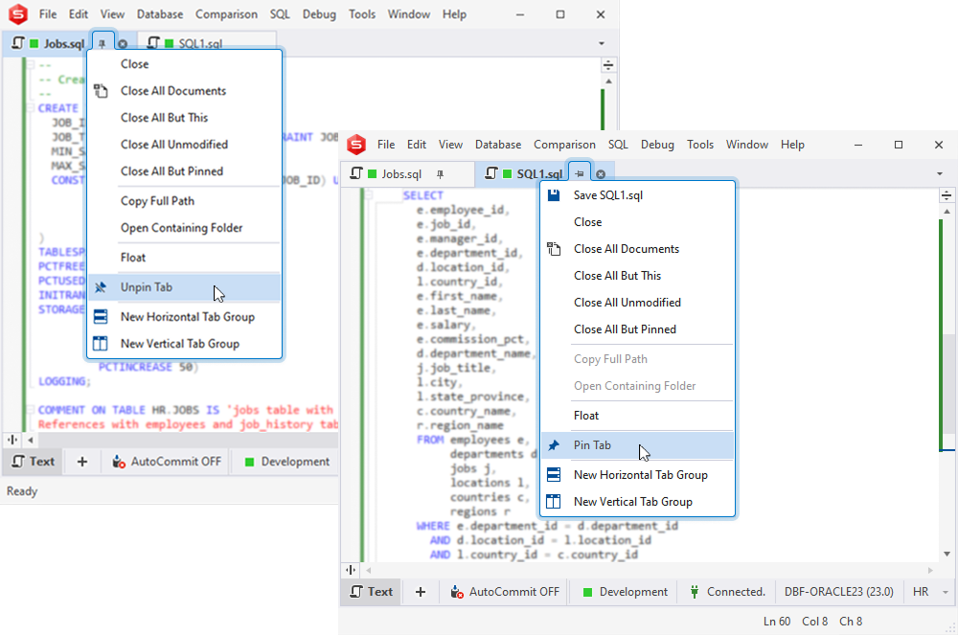Choose Float in the left context menu
The width and height of the screenshot is (958, 635).
click(x=185, y=258)
